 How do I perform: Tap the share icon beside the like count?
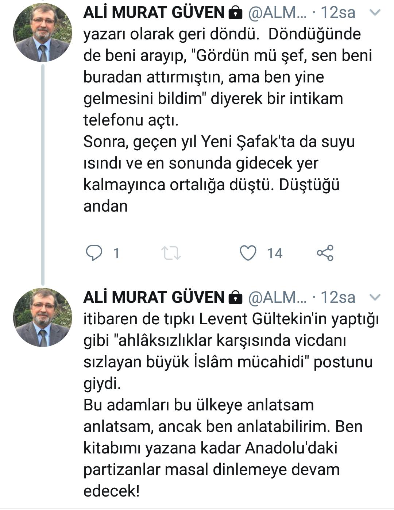click(x=325, y=252)
